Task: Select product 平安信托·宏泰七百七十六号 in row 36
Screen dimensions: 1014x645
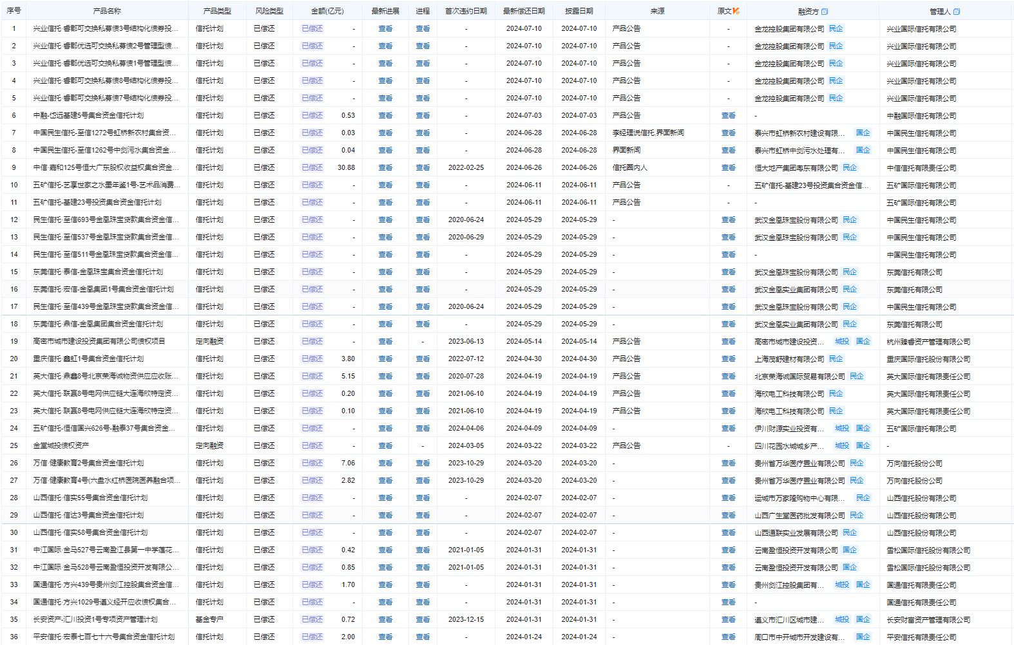Action: coord(104,637)
